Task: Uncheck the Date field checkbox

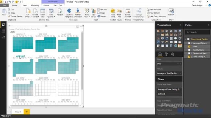Action: pyautogui.click(x=189, y=47)
